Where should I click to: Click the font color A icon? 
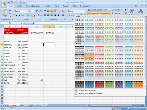coord(38,16)
